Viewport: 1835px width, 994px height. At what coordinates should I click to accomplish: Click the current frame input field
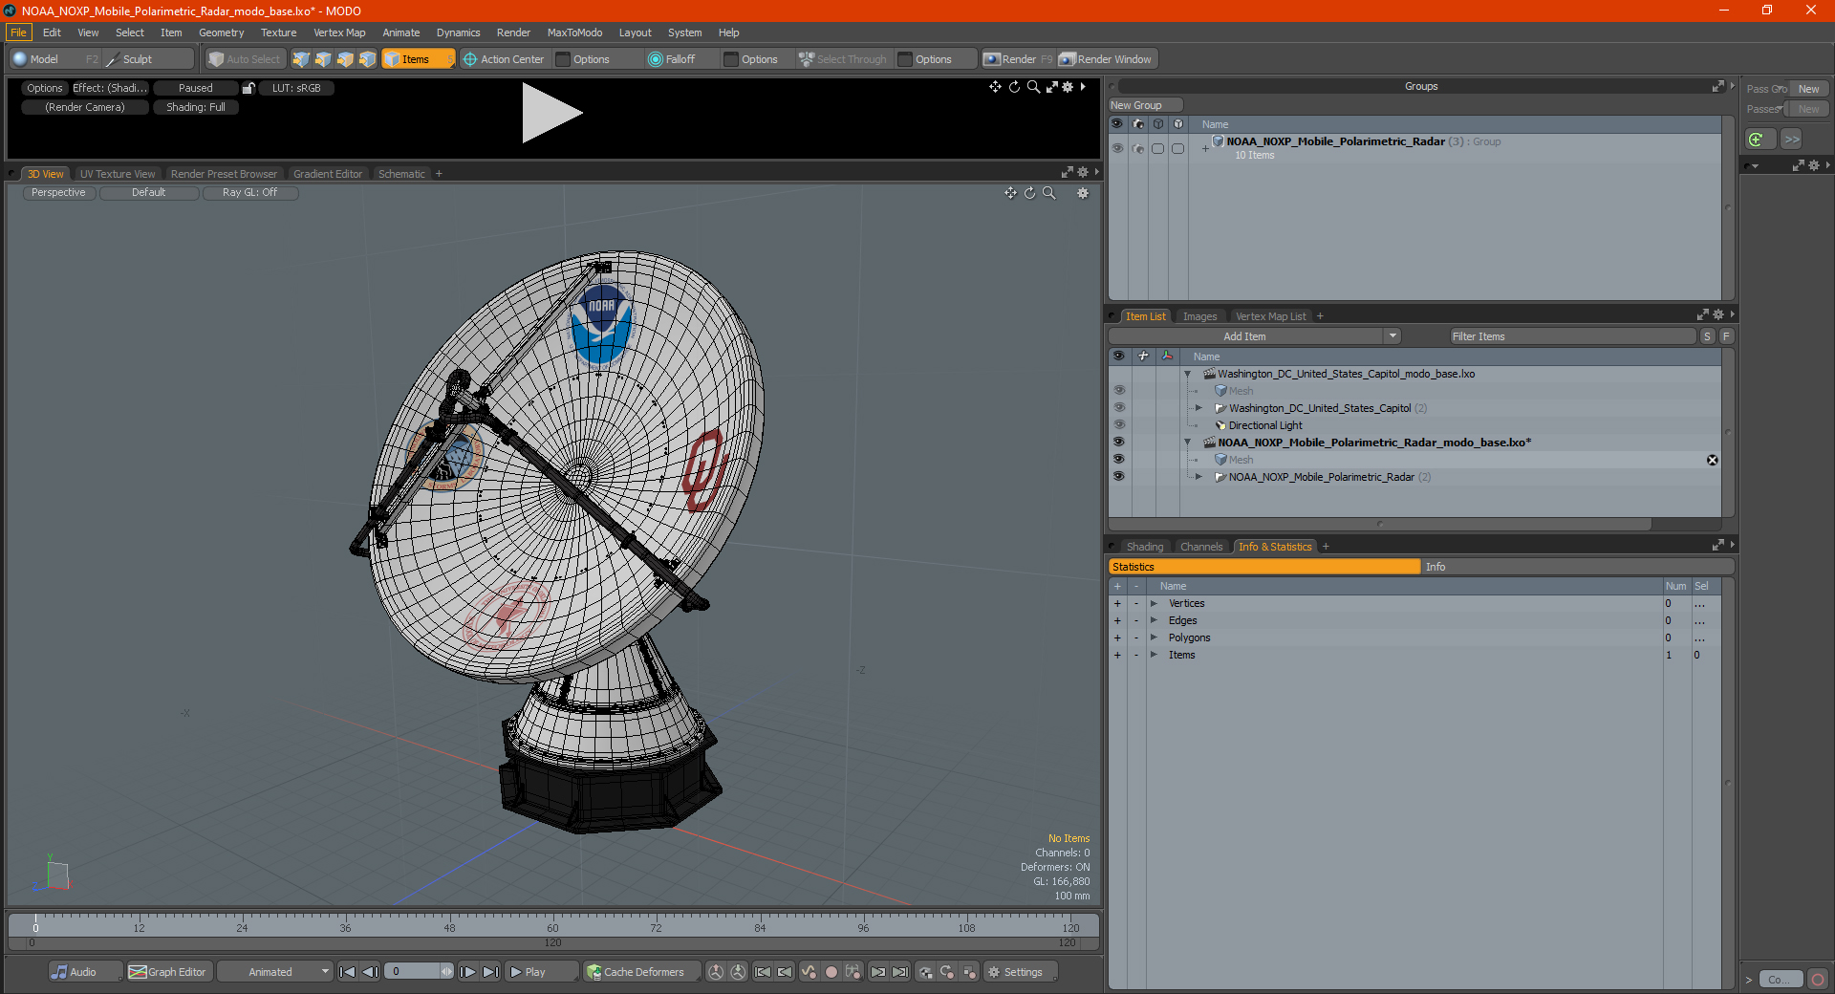[412, 972]
